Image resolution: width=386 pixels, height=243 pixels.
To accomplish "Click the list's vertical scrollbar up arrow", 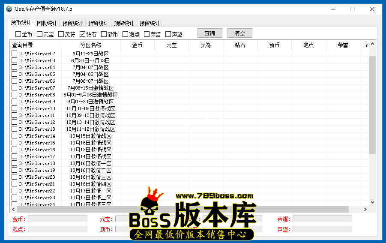I will 372,44.
